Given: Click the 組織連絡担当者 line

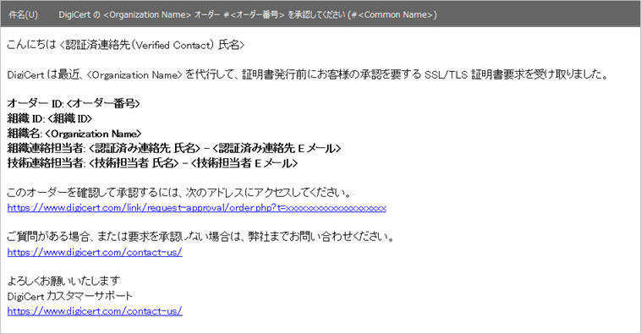Looking at the screenshot, I should coord(174,149).
